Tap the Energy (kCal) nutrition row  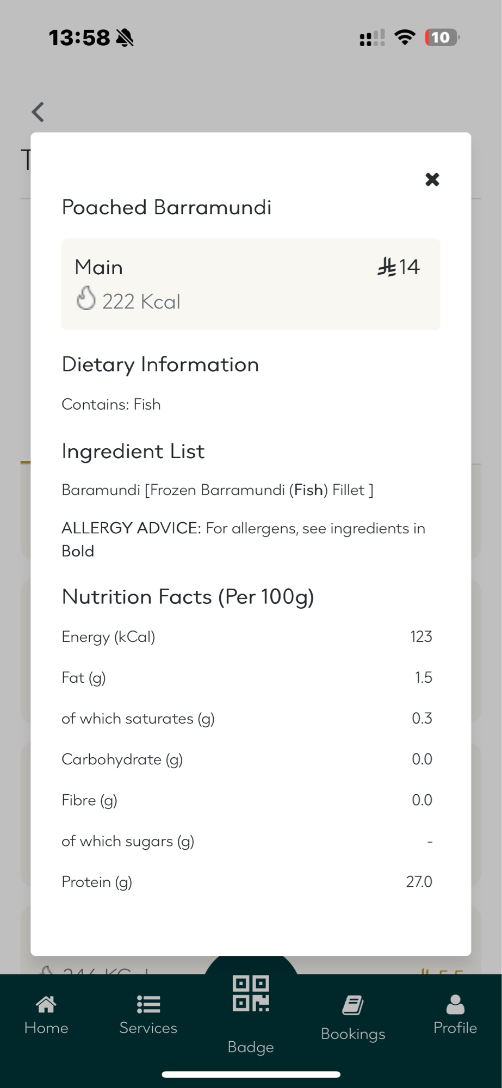246,636
